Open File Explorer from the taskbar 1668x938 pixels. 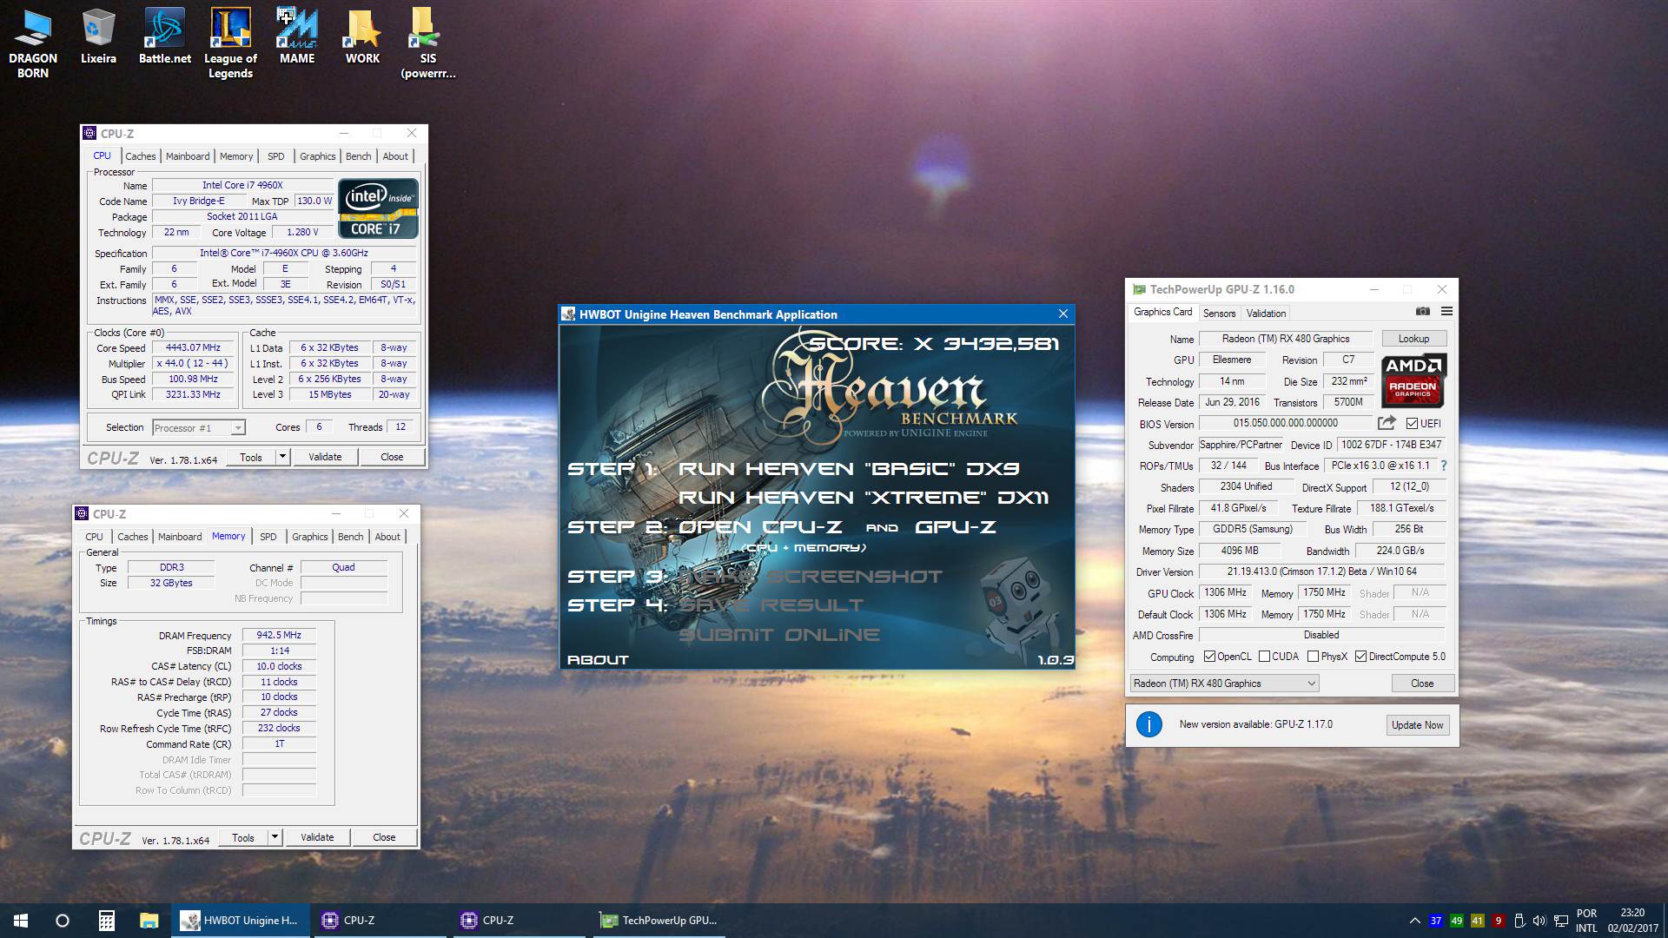click(149, 921)
